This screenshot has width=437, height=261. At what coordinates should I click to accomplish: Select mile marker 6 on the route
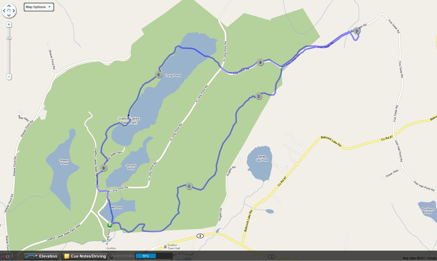(x=104, y=168)
